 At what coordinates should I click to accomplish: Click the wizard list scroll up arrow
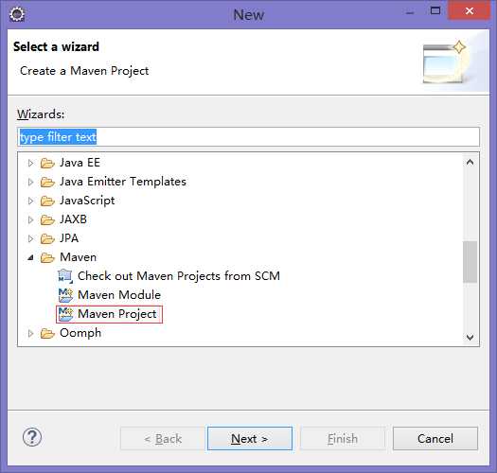click(470, 163)
